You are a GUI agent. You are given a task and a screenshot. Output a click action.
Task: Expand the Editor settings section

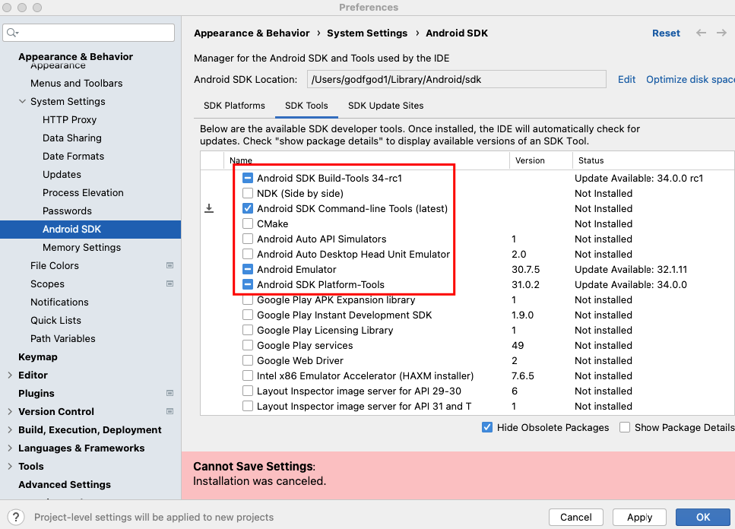pyautogui.click(x=10, y=375)
